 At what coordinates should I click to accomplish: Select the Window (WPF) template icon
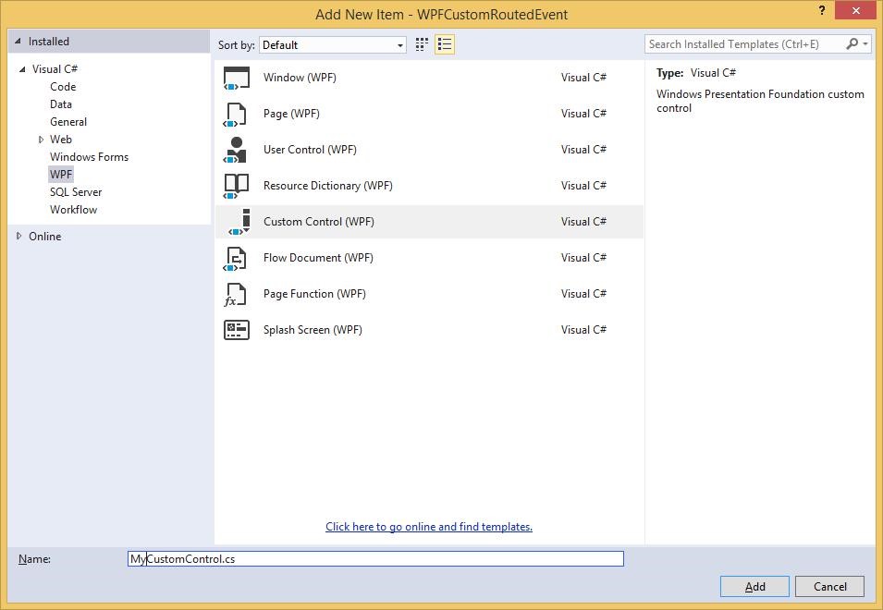[x=237, y=78]
